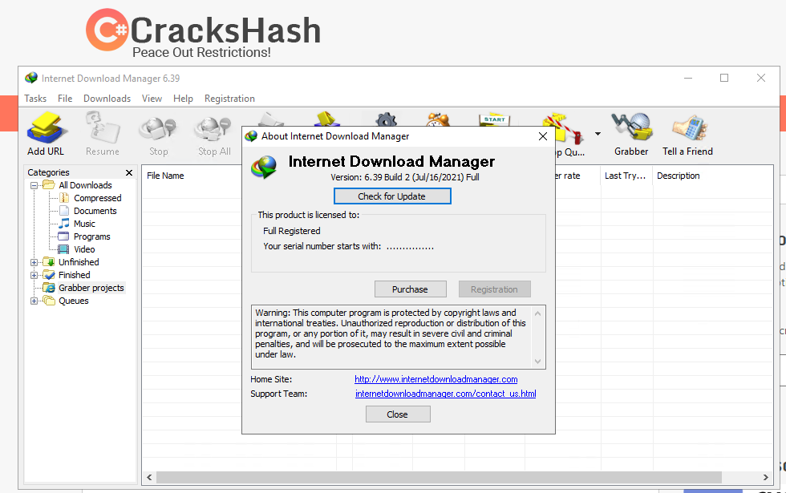Click the IDM icon in main title bar
This screenshot has width=786, height=493.
[31, 78]
